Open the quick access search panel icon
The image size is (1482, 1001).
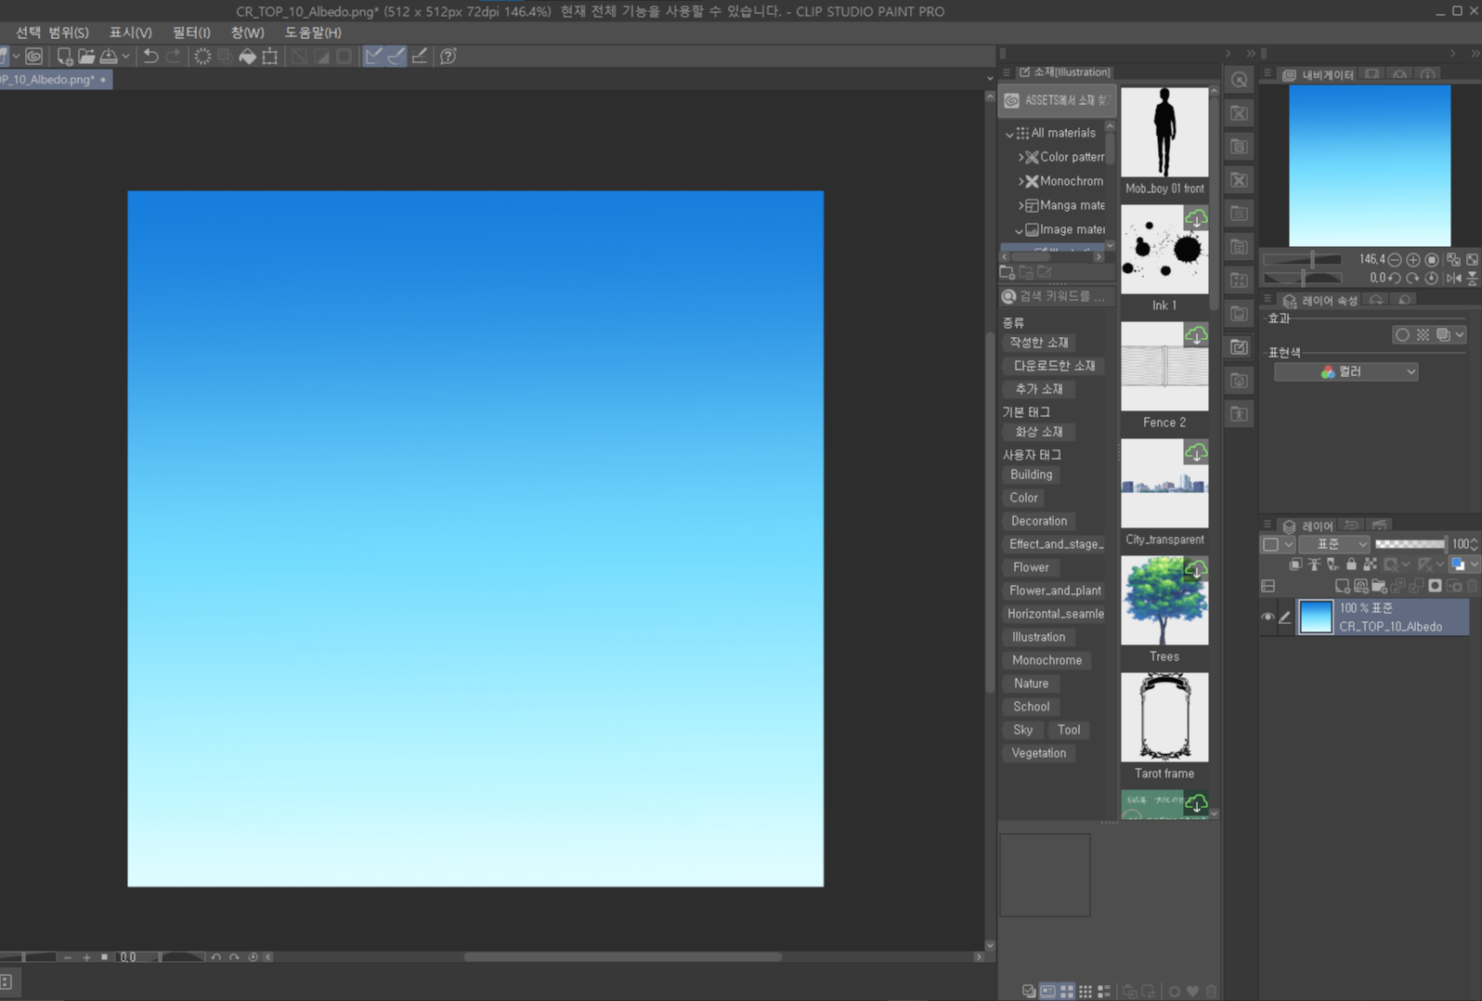[x=1239, y=80]
